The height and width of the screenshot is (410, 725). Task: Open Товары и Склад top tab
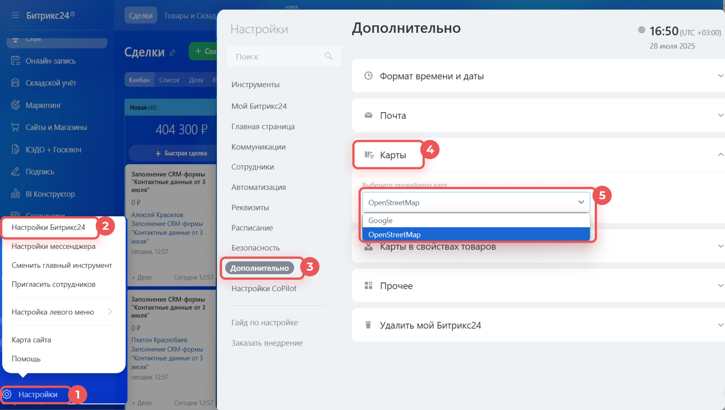190,16
